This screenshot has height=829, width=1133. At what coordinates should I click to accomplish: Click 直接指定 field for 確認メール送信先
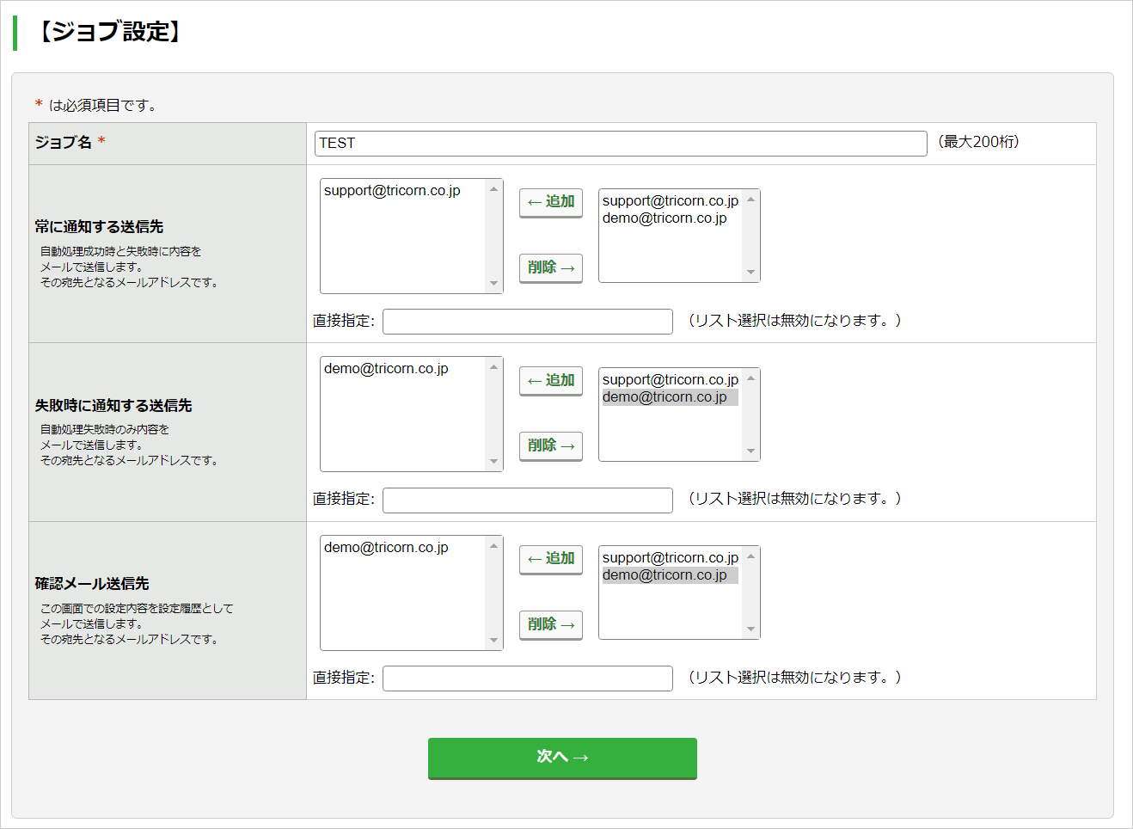(528, 679)
